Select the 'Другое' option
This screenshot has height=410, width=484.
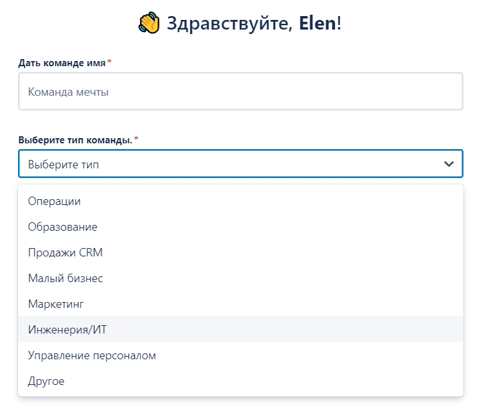[46, 381]
